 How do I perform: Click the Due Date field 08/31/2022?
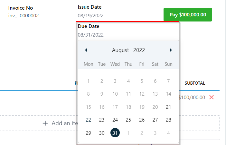[x=91, y=35]
